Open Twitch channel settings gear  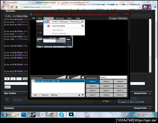click(x=83, y=22)
